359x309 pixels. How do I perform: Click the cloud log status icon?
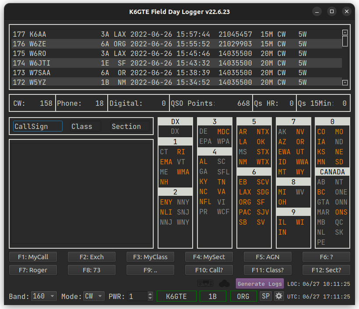pyautogui.click(x=224, y=284)
